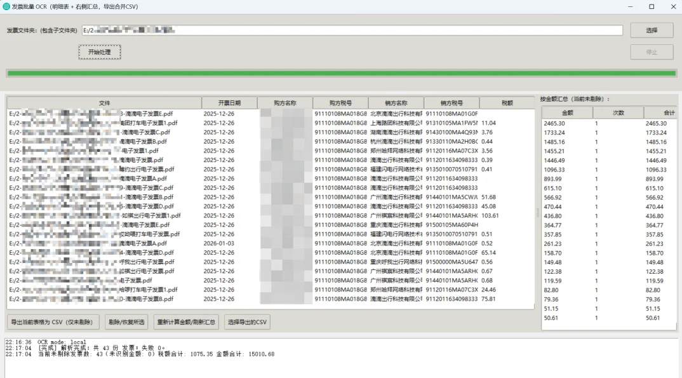
Task: Click the 销方名称 column header
Action: [396, 103]
